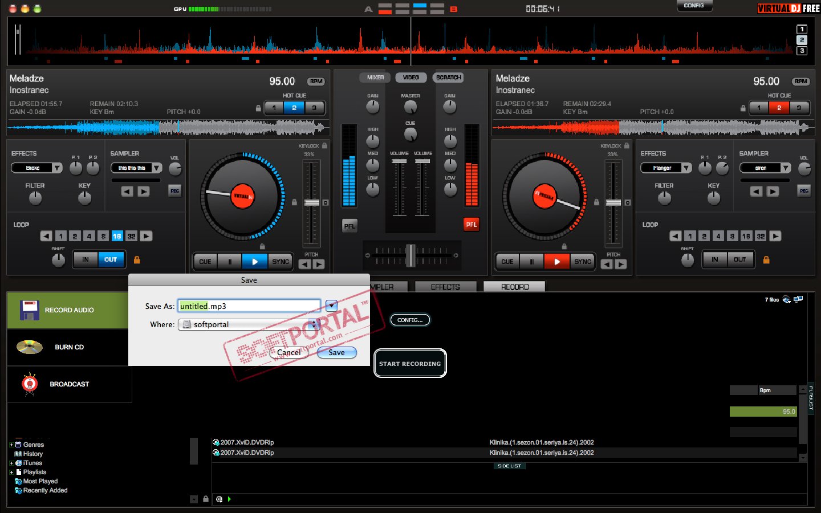Toggle left deck loop OUT

111,260
